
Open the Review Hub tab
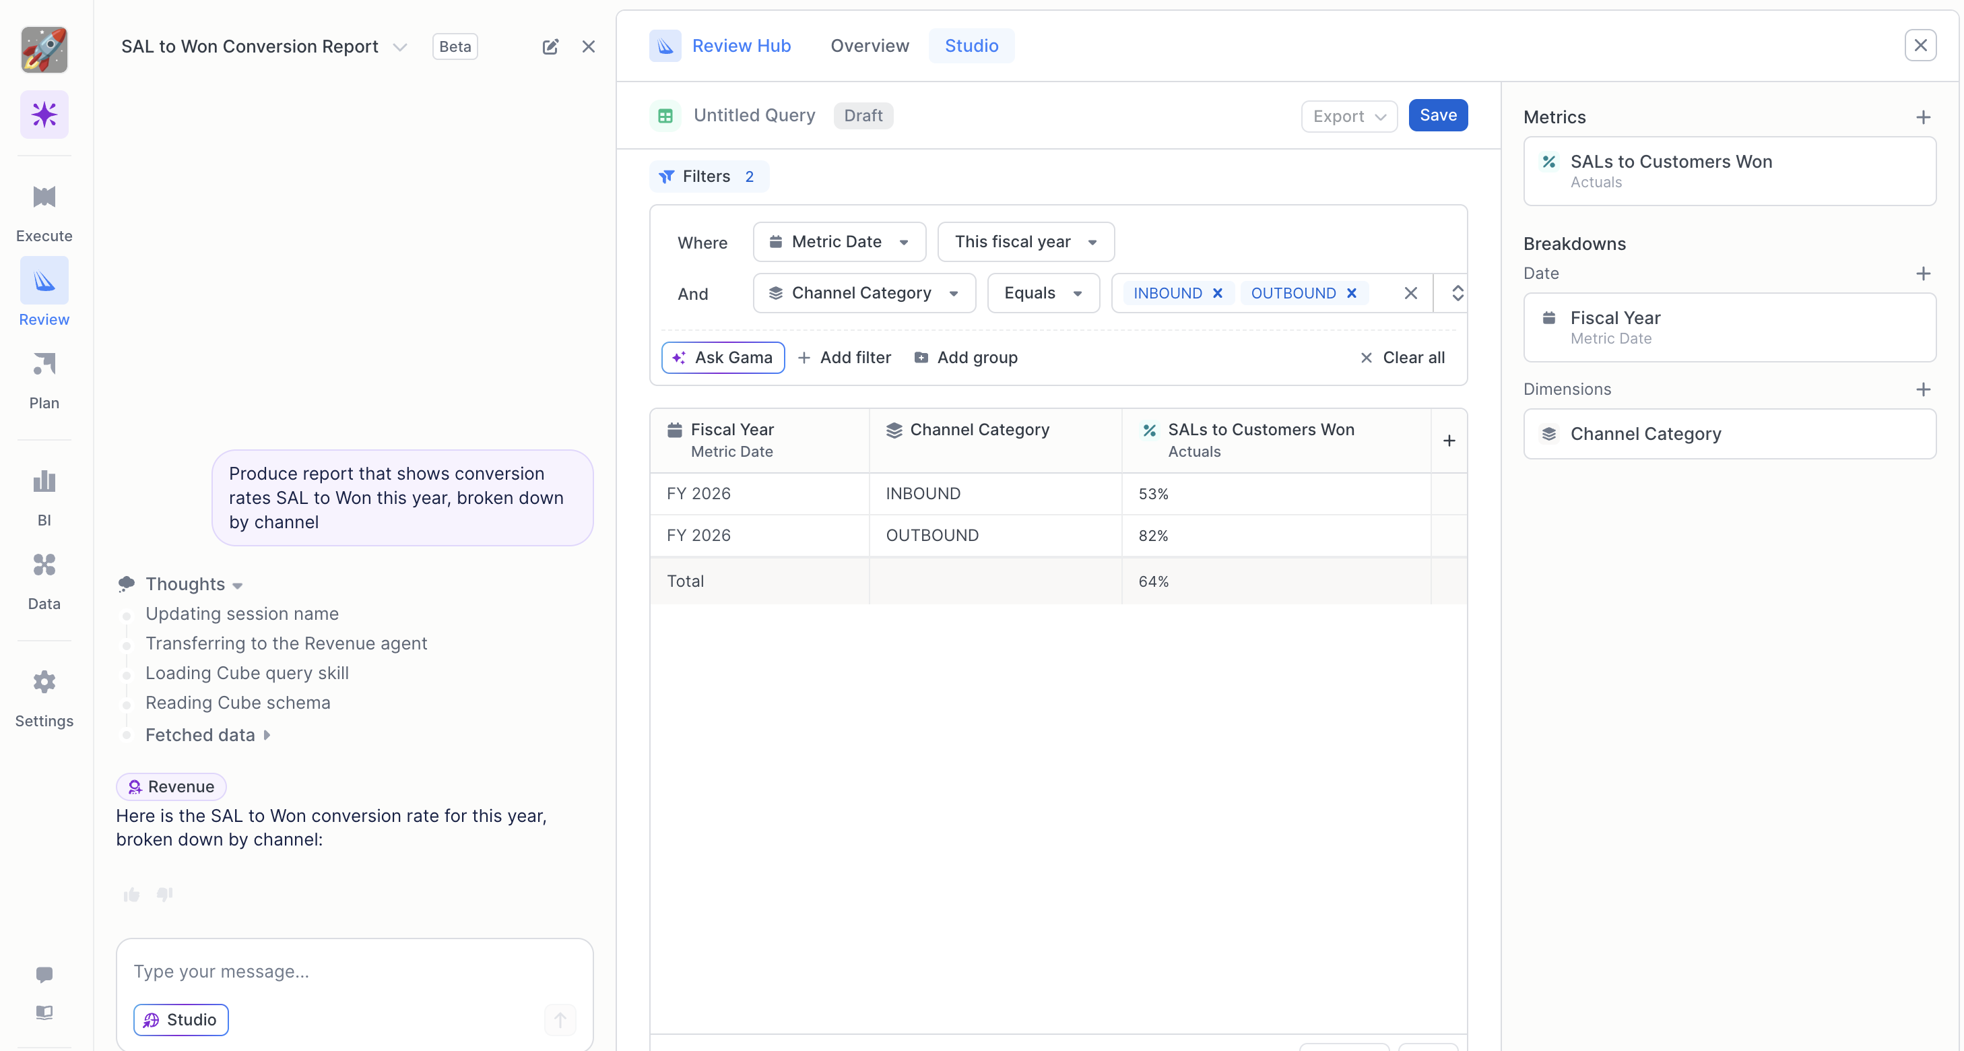(742, 46)
